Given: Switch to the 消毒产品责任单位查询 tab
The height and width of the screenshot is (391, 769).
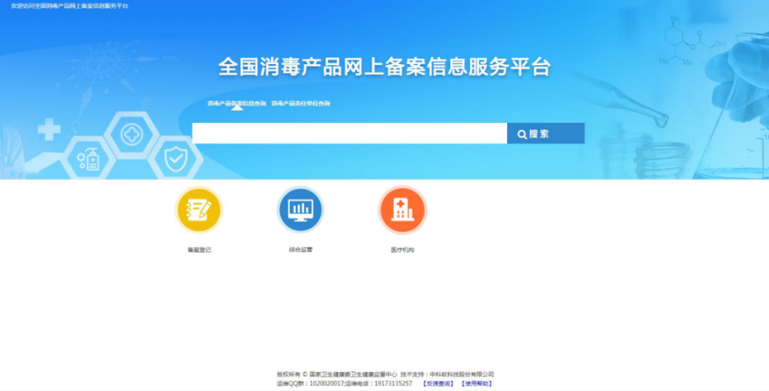Looking at the screenshot, I should [x=300, y=104].
